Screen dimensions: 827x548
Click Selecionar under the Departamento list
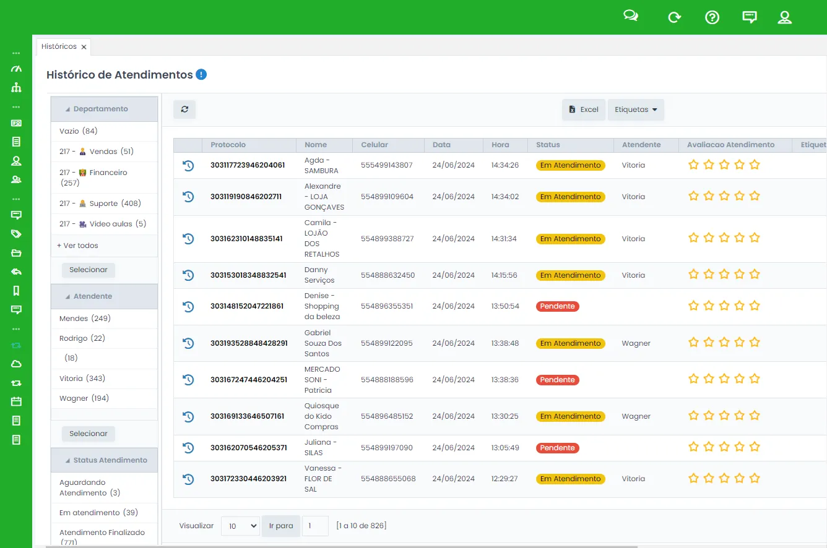coord(89,270)
